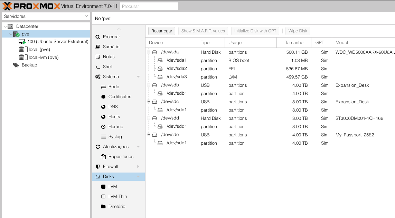Click the Certificates badge icon
395x218 pixels.
(103, 97)
